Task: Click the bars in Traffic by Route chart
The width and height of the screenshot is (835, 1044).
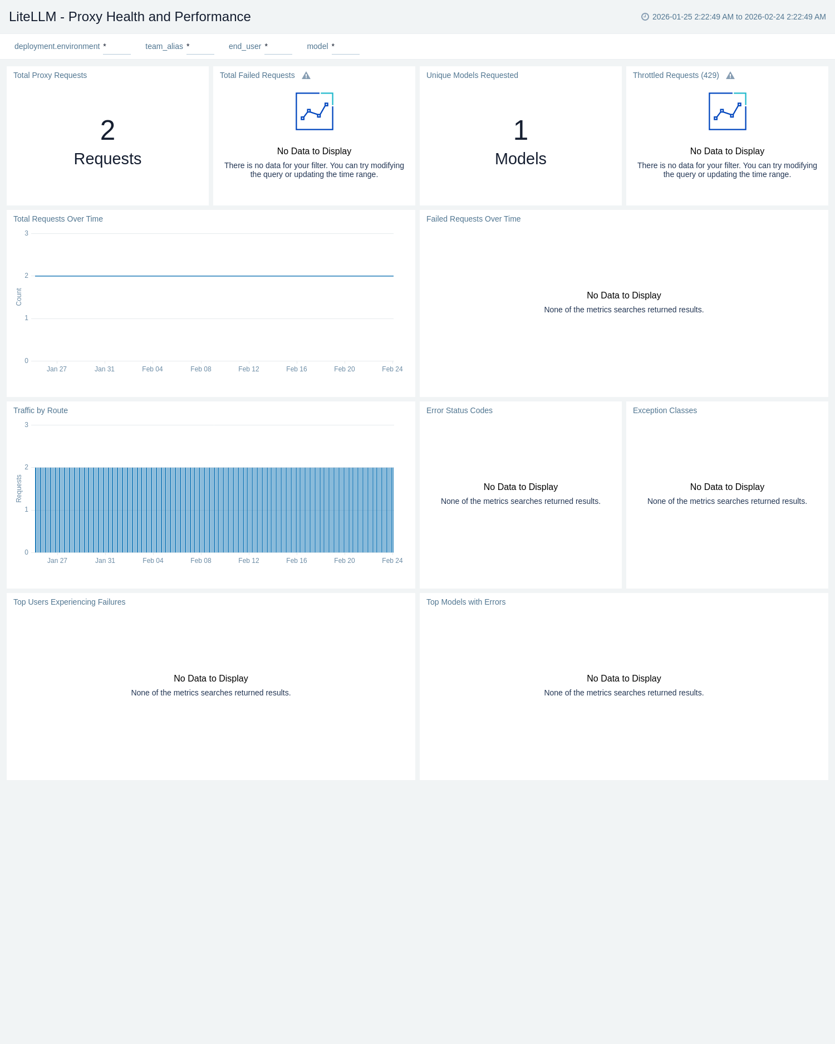Action: pos(214,509)
